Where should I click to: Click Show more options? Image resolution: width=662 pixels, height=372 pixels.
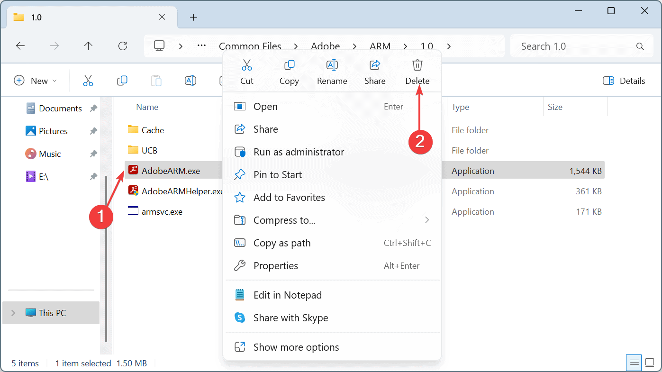(x=332, y=347)
